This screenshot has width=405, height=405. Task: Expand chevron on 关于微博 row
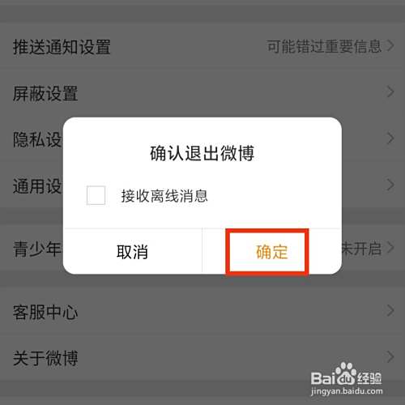coord(390,357)
